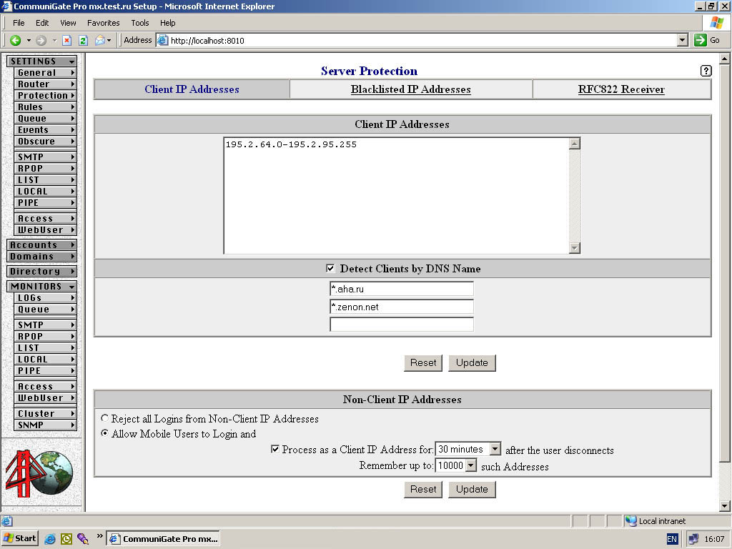Click the *.zenon.net DNS name field
732x549 pixels.
click(402, 307)
